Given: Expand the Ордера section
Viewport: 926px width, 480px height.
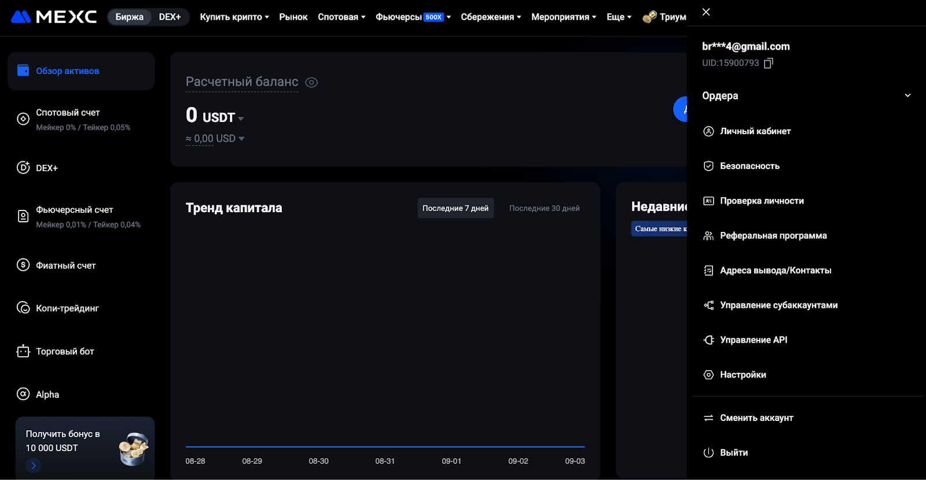Looking at the screenshot, I should tap(807, 95).
